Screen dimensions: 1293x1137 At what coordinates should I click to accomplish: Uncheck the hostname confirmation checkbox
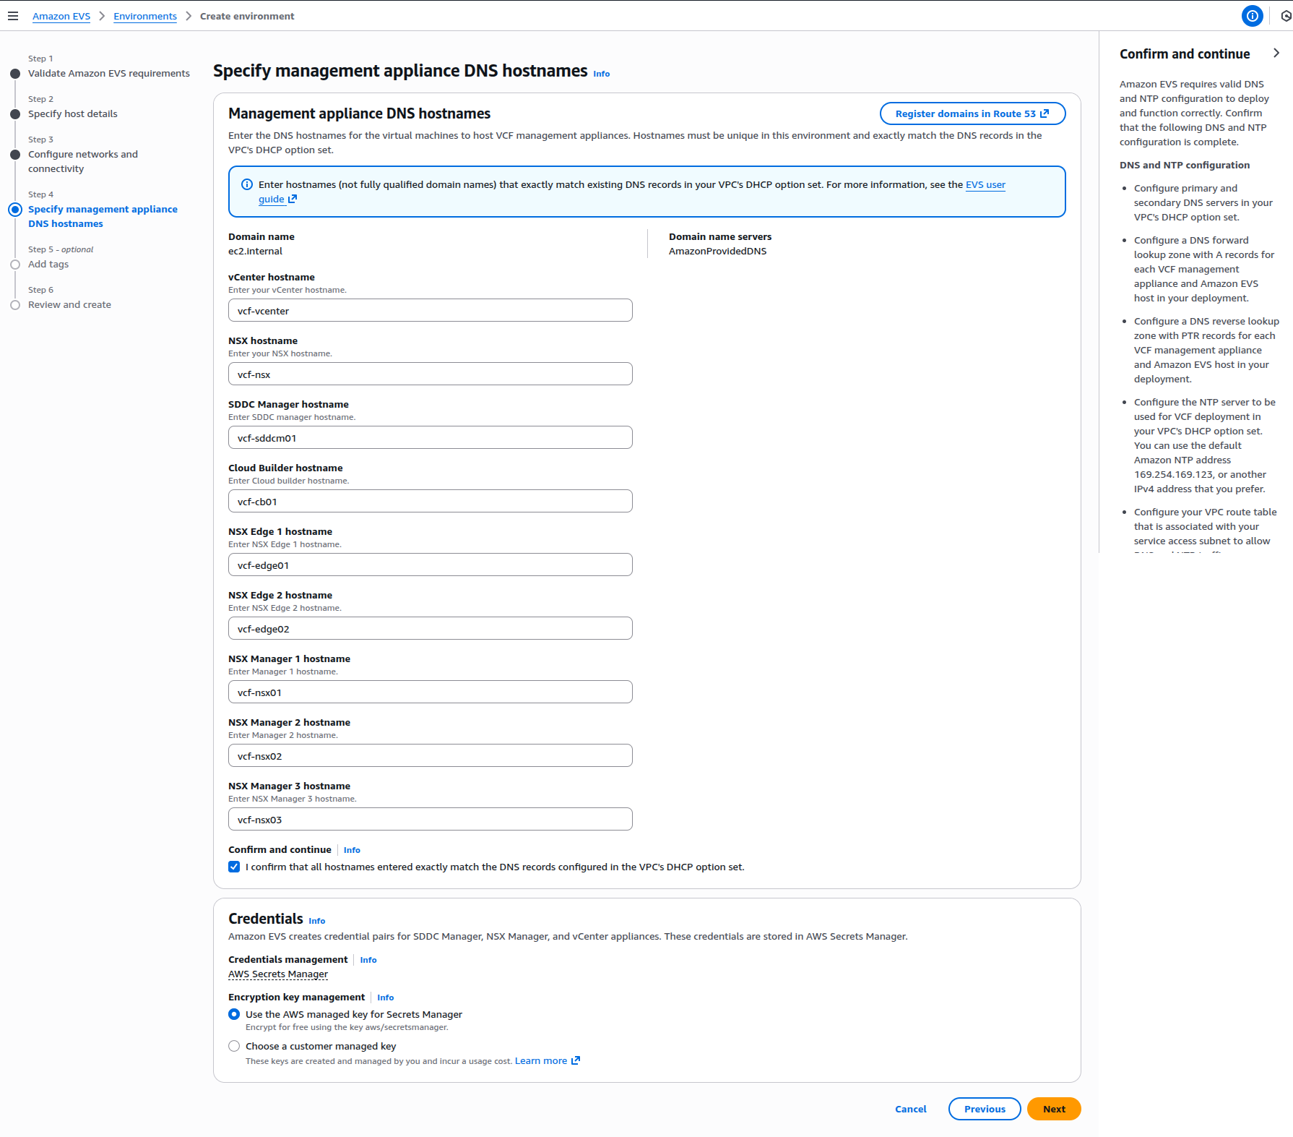coord(233,866)
